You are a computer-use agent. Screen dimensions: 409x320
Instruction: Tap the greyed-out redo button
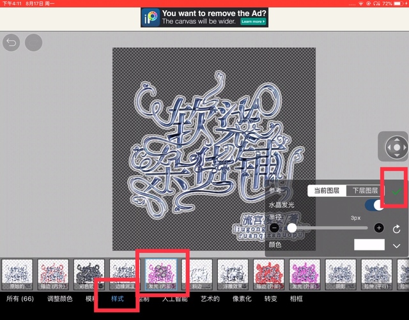point(33,43)
